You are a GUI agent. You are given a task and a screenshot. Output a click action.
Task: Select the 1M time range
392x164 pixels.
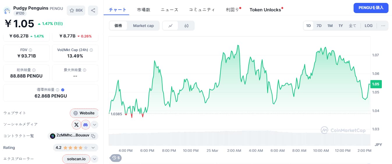330,26
